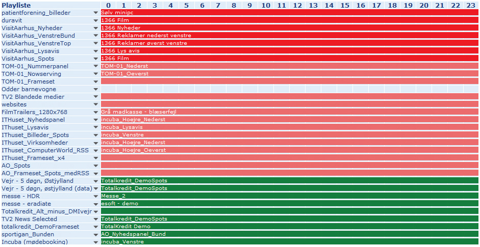Open AO_Frameset_Spots_medRSS dropdown arrow

coord(96,173)
